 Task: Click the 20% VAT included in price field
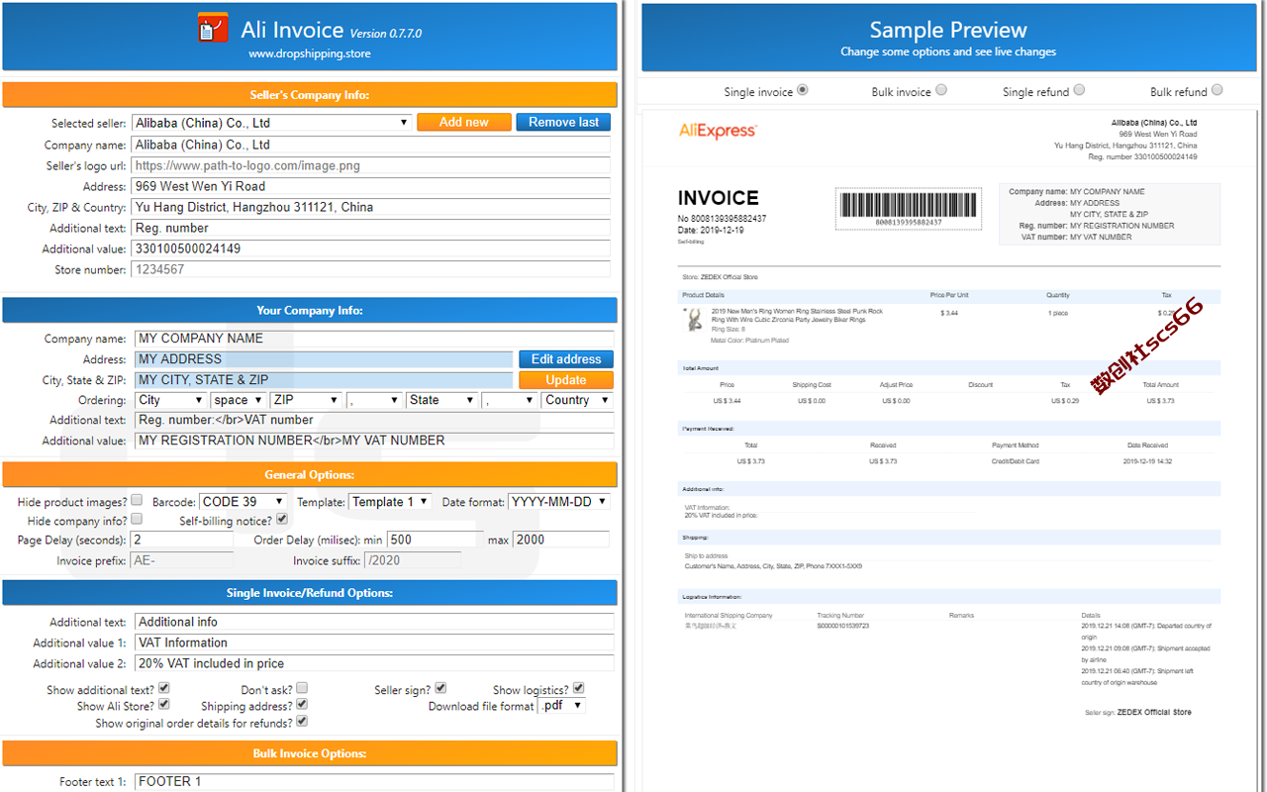point(374,663)
